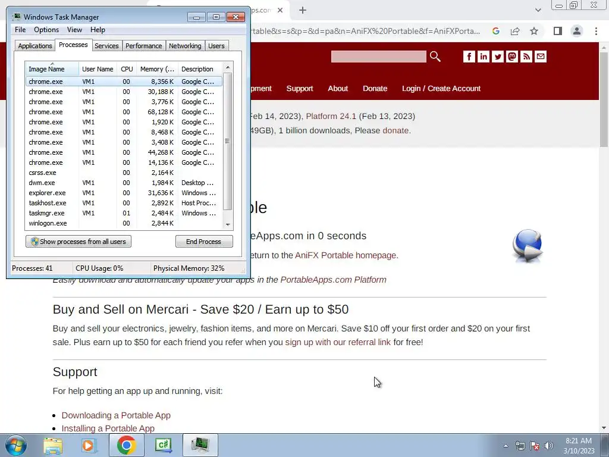
Task: Click Task Manager taskbar button
Action: 200,445
